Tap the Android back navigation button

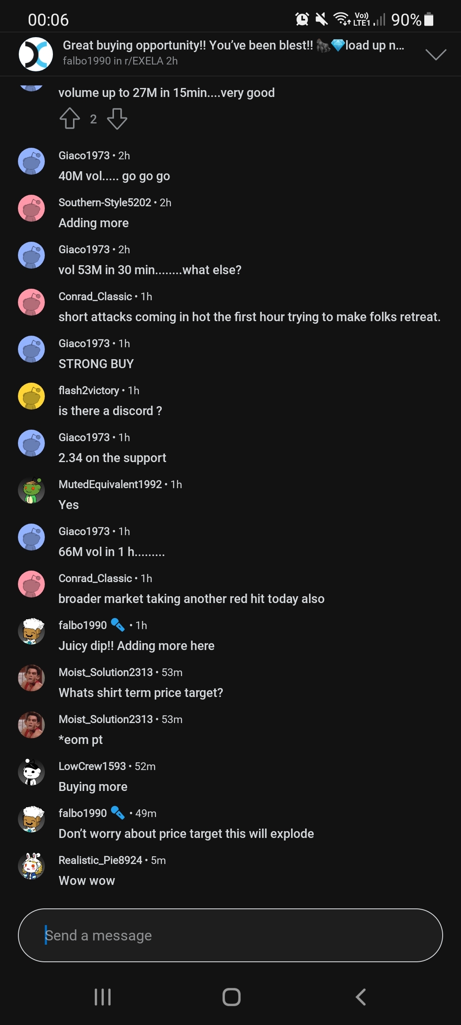pyautogui.click(x=361, y=997)
